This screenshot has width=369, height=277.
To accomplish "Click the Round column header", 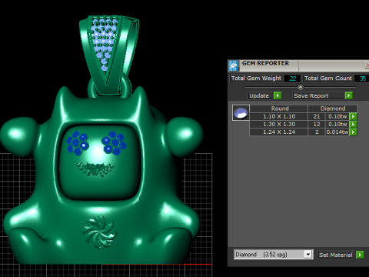I will click(279, 108).
